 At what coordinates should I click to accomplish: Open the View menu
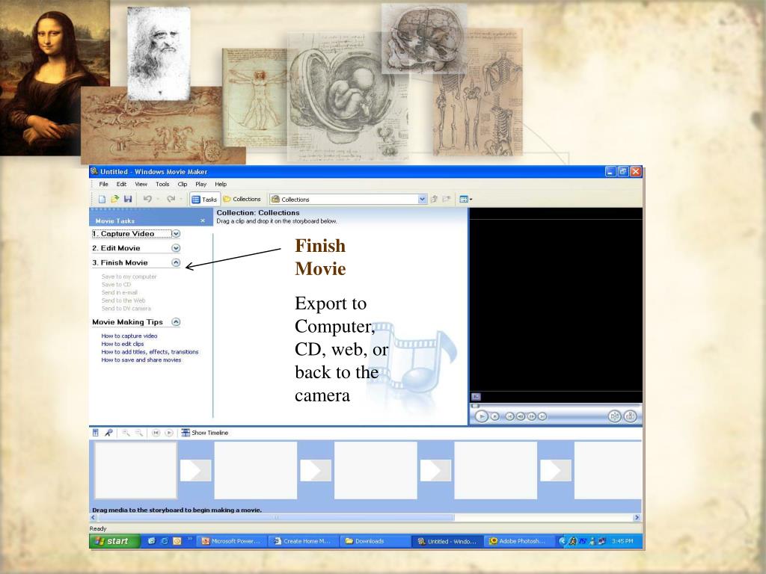click(x=141, y=185)
